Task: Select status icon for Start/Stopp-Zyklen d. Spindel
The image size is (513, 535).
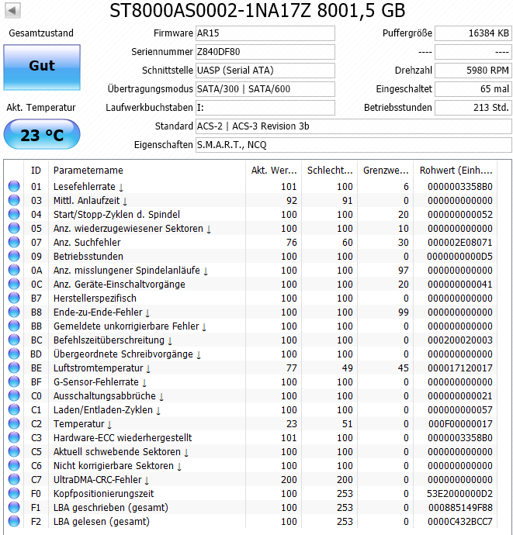Action: pyautogui.click(x=14, y=214)
